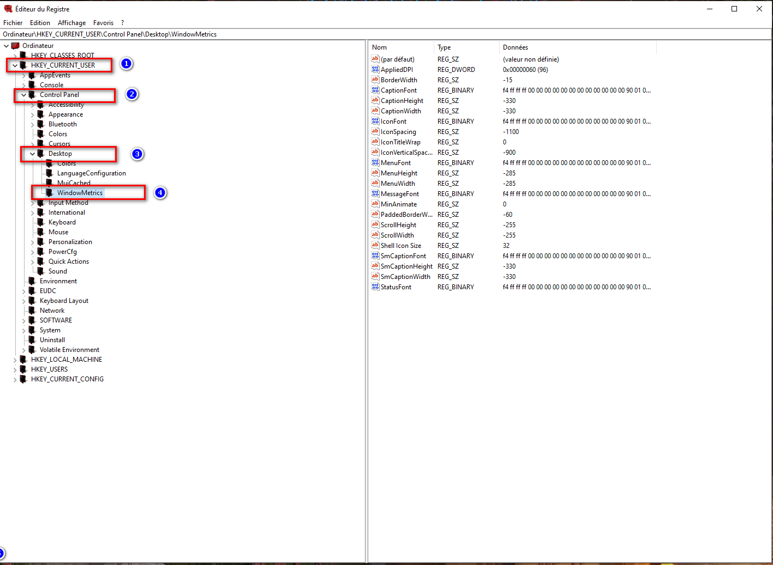Click the Données column header

click(577, 47)
